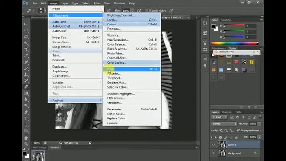Viewport: 286px width, 161px height.
Task: Select the Brush tool
Action: point(26,68)
